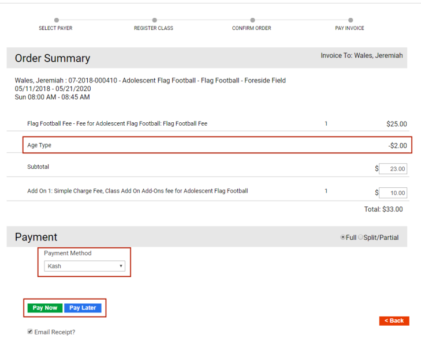Click the Confirm Order step dot

(x=252, y=20)
